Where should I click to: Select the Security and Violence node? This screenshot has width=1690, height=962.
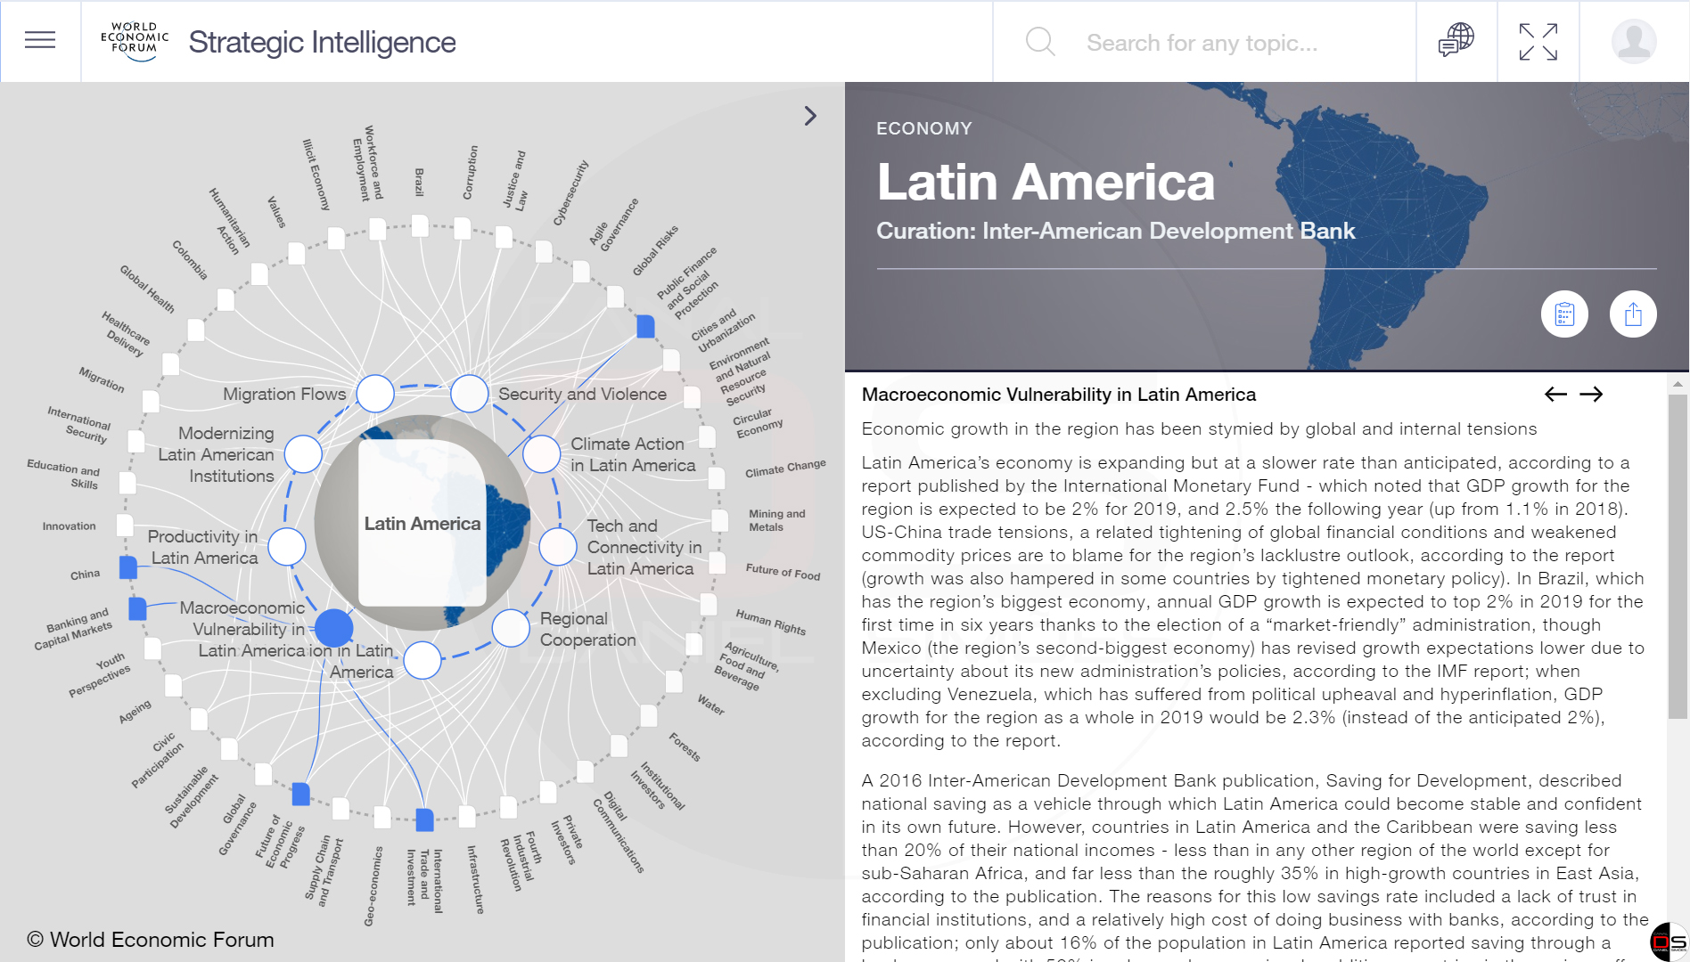(469, 393)
